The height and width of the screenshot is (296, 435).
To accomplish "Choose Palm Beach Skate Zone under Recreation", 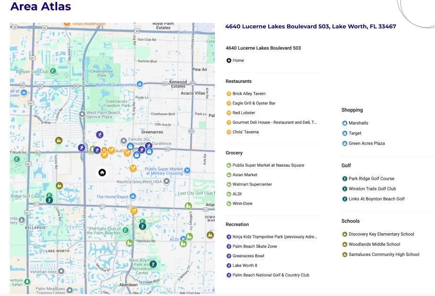I will pyautogui.click(x=255, y=246).
